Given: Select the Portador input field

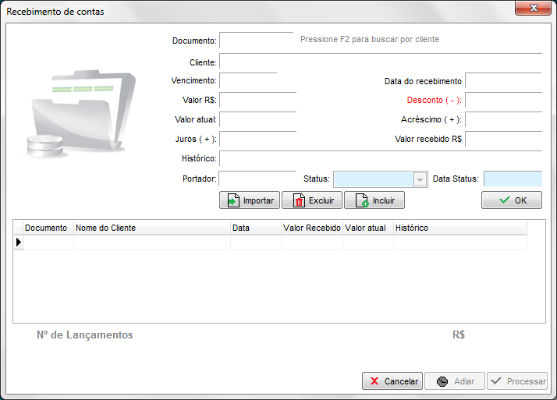Looking at the screenshot, I should (257, 179).
